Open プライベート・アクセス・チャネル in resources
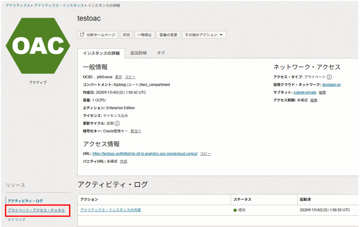 point(36,210)
